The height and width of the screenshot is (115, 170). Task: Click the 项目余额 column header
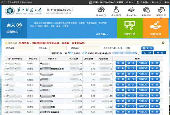click(74, 59)
